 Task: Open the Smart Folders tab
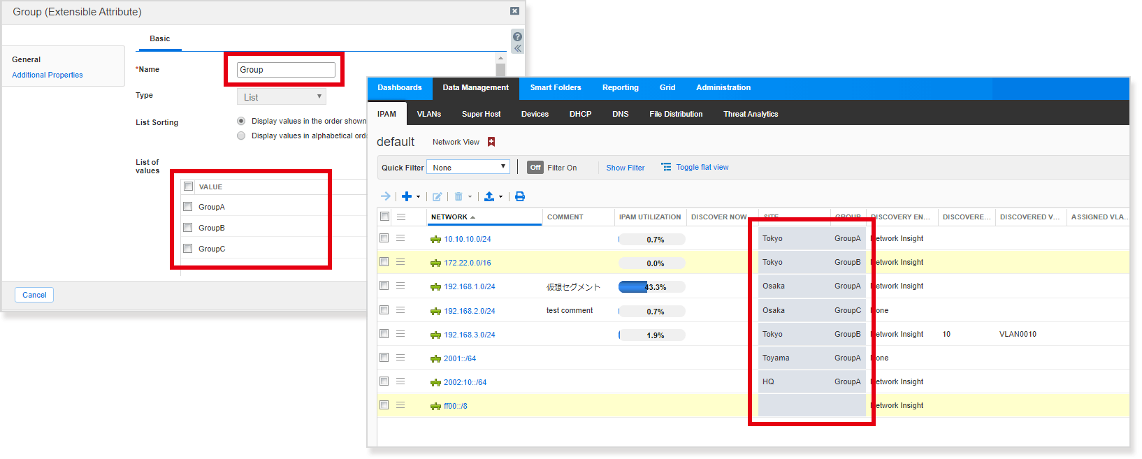(x=555, y=88)
